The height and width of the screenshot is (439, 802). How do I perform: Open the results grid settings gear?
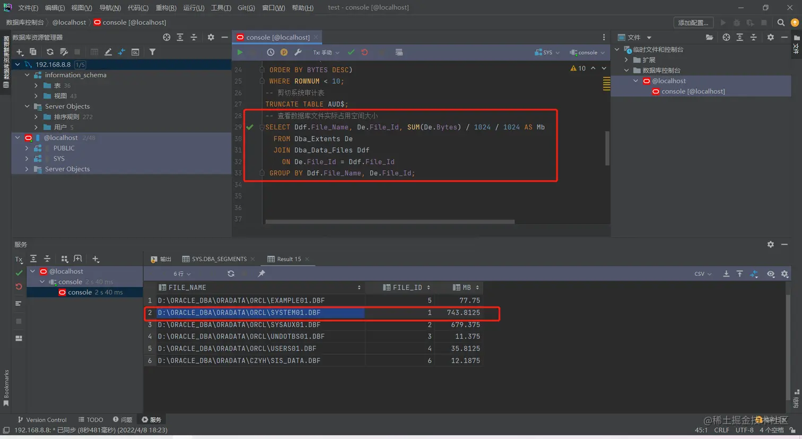784,274
